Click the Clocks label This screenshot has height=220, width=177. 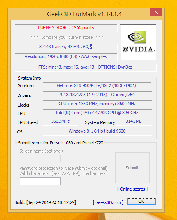tap(23, 105)
